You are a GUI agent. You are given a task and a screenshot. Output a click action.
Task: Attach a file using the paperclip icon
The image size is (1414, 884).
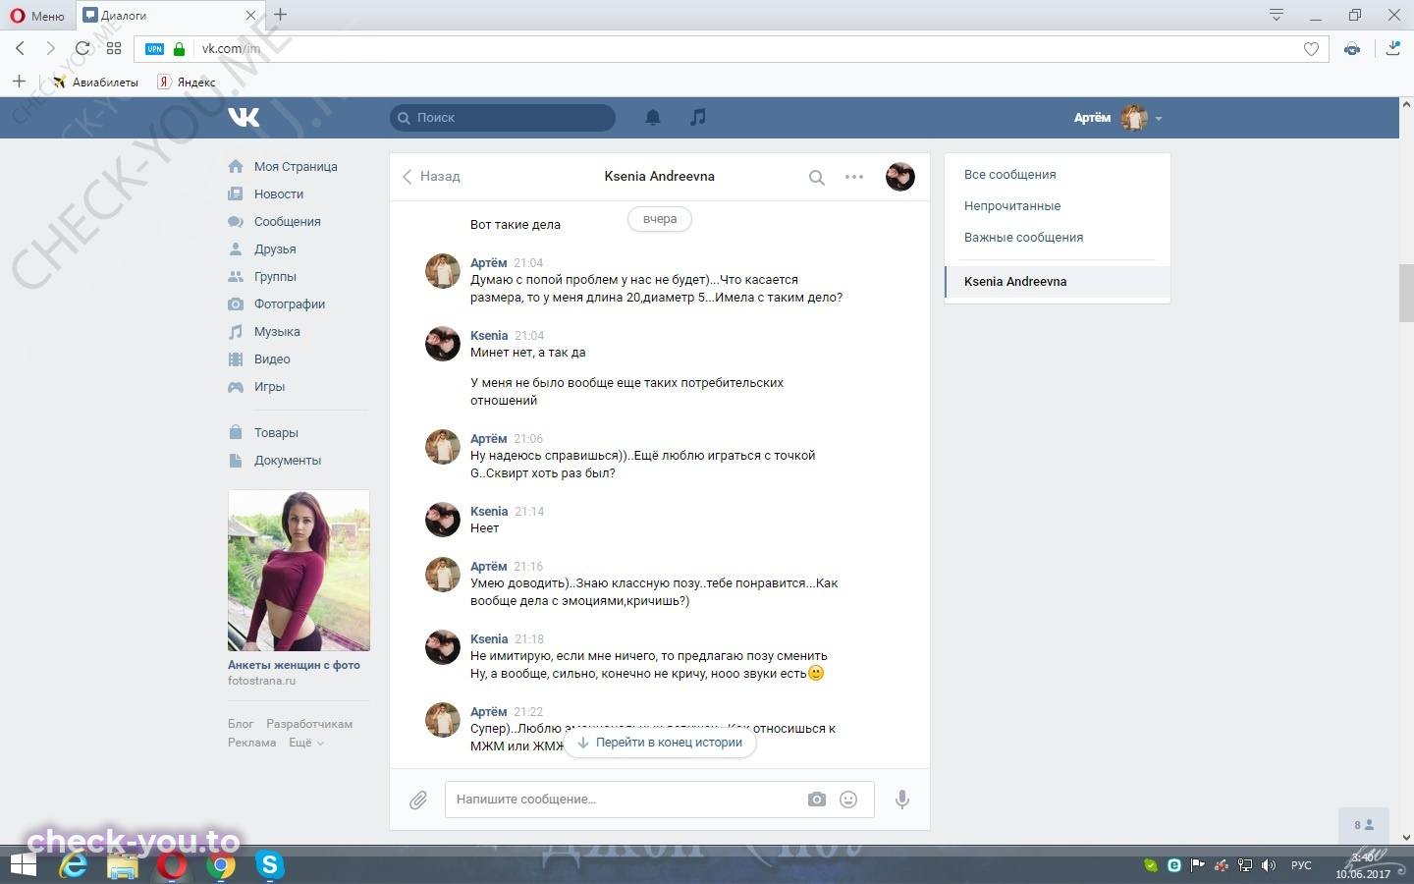(418, 800)
